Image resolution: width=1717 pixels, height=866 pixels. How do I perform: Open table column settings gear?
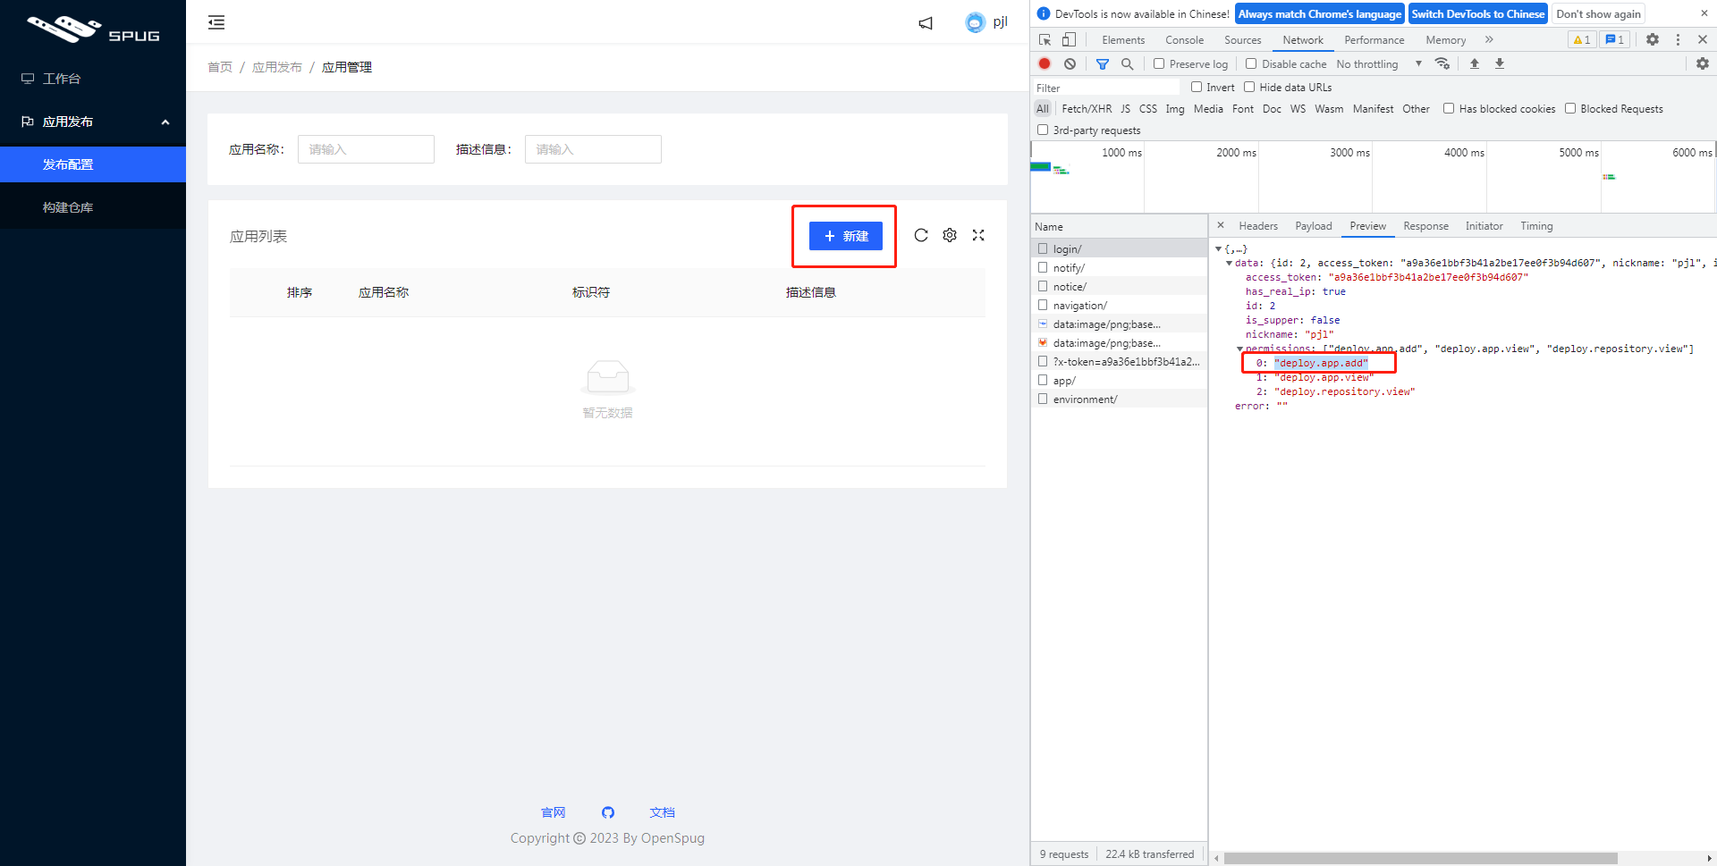(x=950, y=235)
